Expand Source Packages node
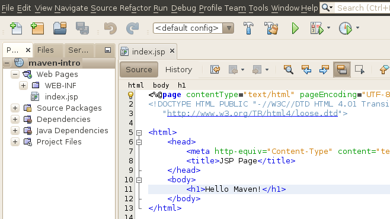Screen dimensions: 390x219 point(15,108)
